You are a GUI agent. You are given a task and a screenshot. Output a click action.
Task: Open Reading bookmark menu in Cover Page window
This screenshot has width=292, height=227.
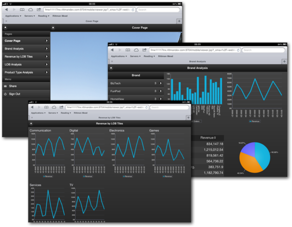44,16
